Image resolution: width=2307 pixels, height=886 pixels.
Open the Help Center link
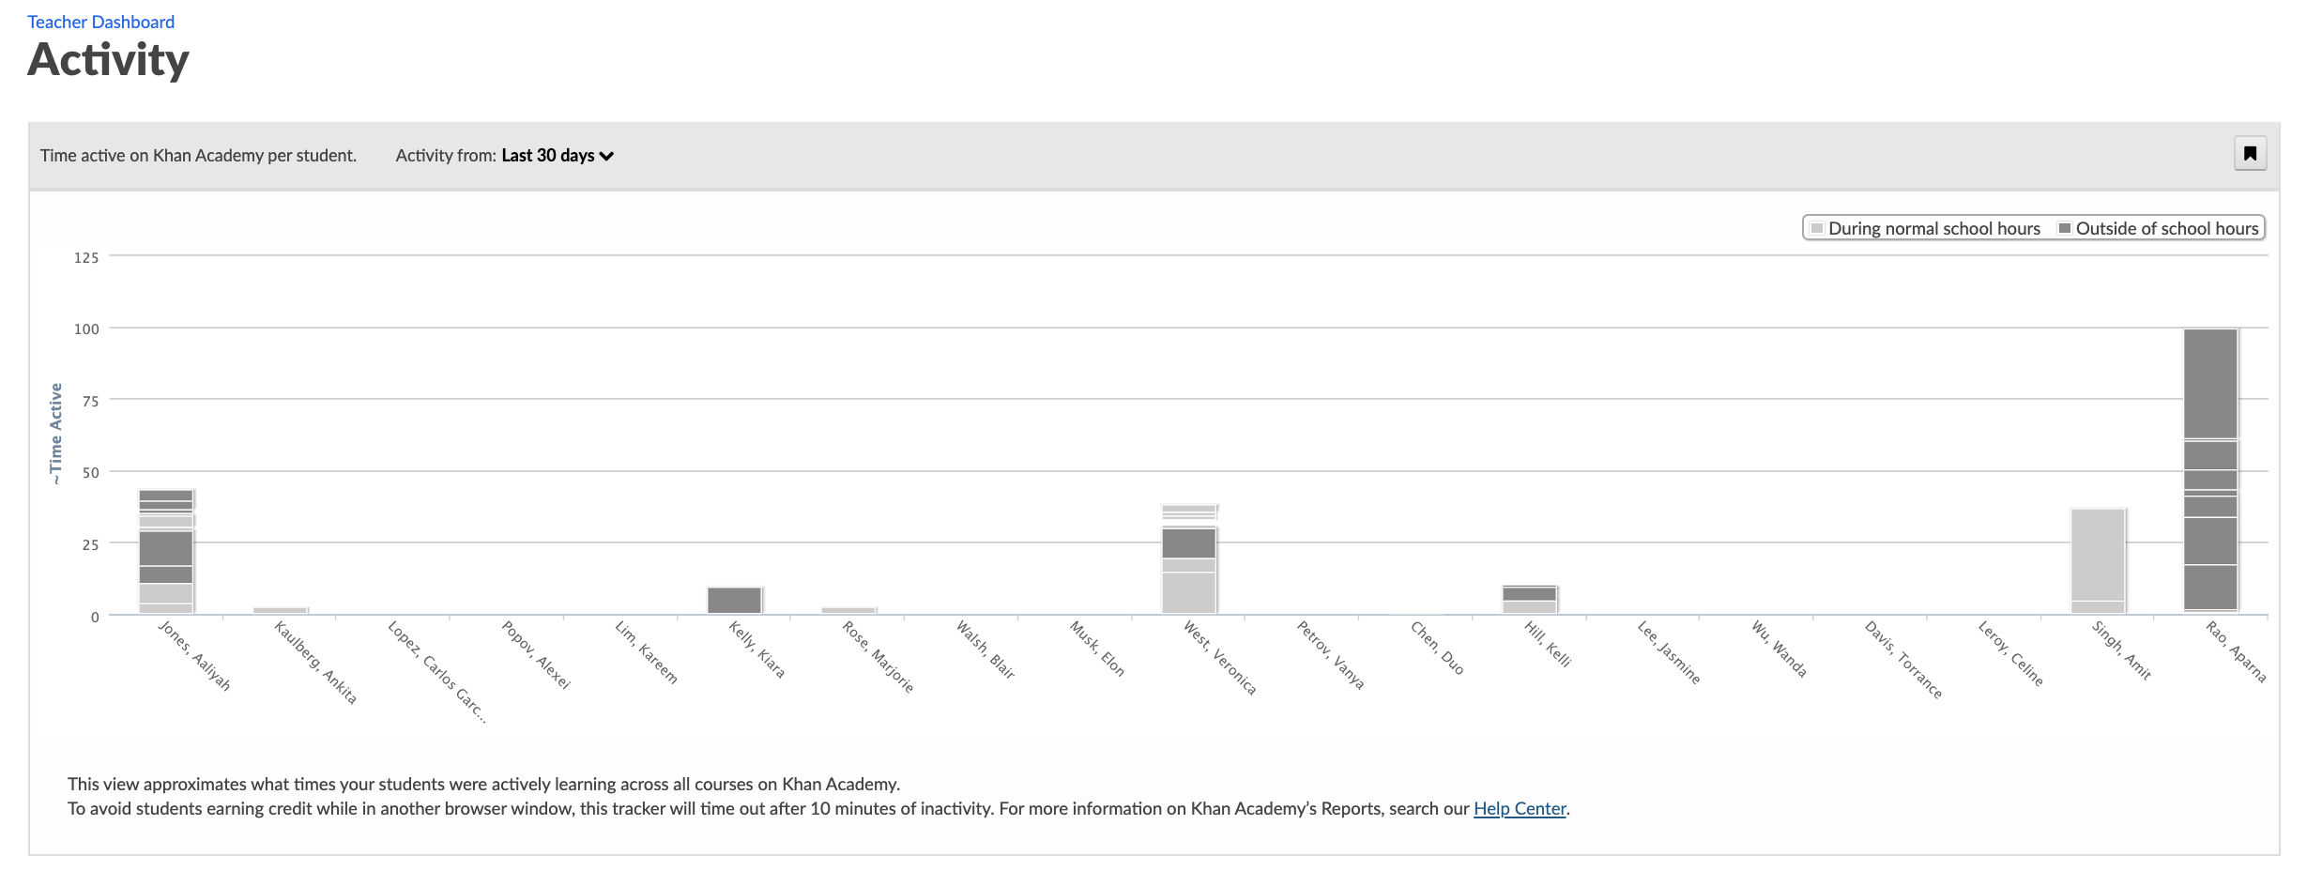[x=1519, y=808]
